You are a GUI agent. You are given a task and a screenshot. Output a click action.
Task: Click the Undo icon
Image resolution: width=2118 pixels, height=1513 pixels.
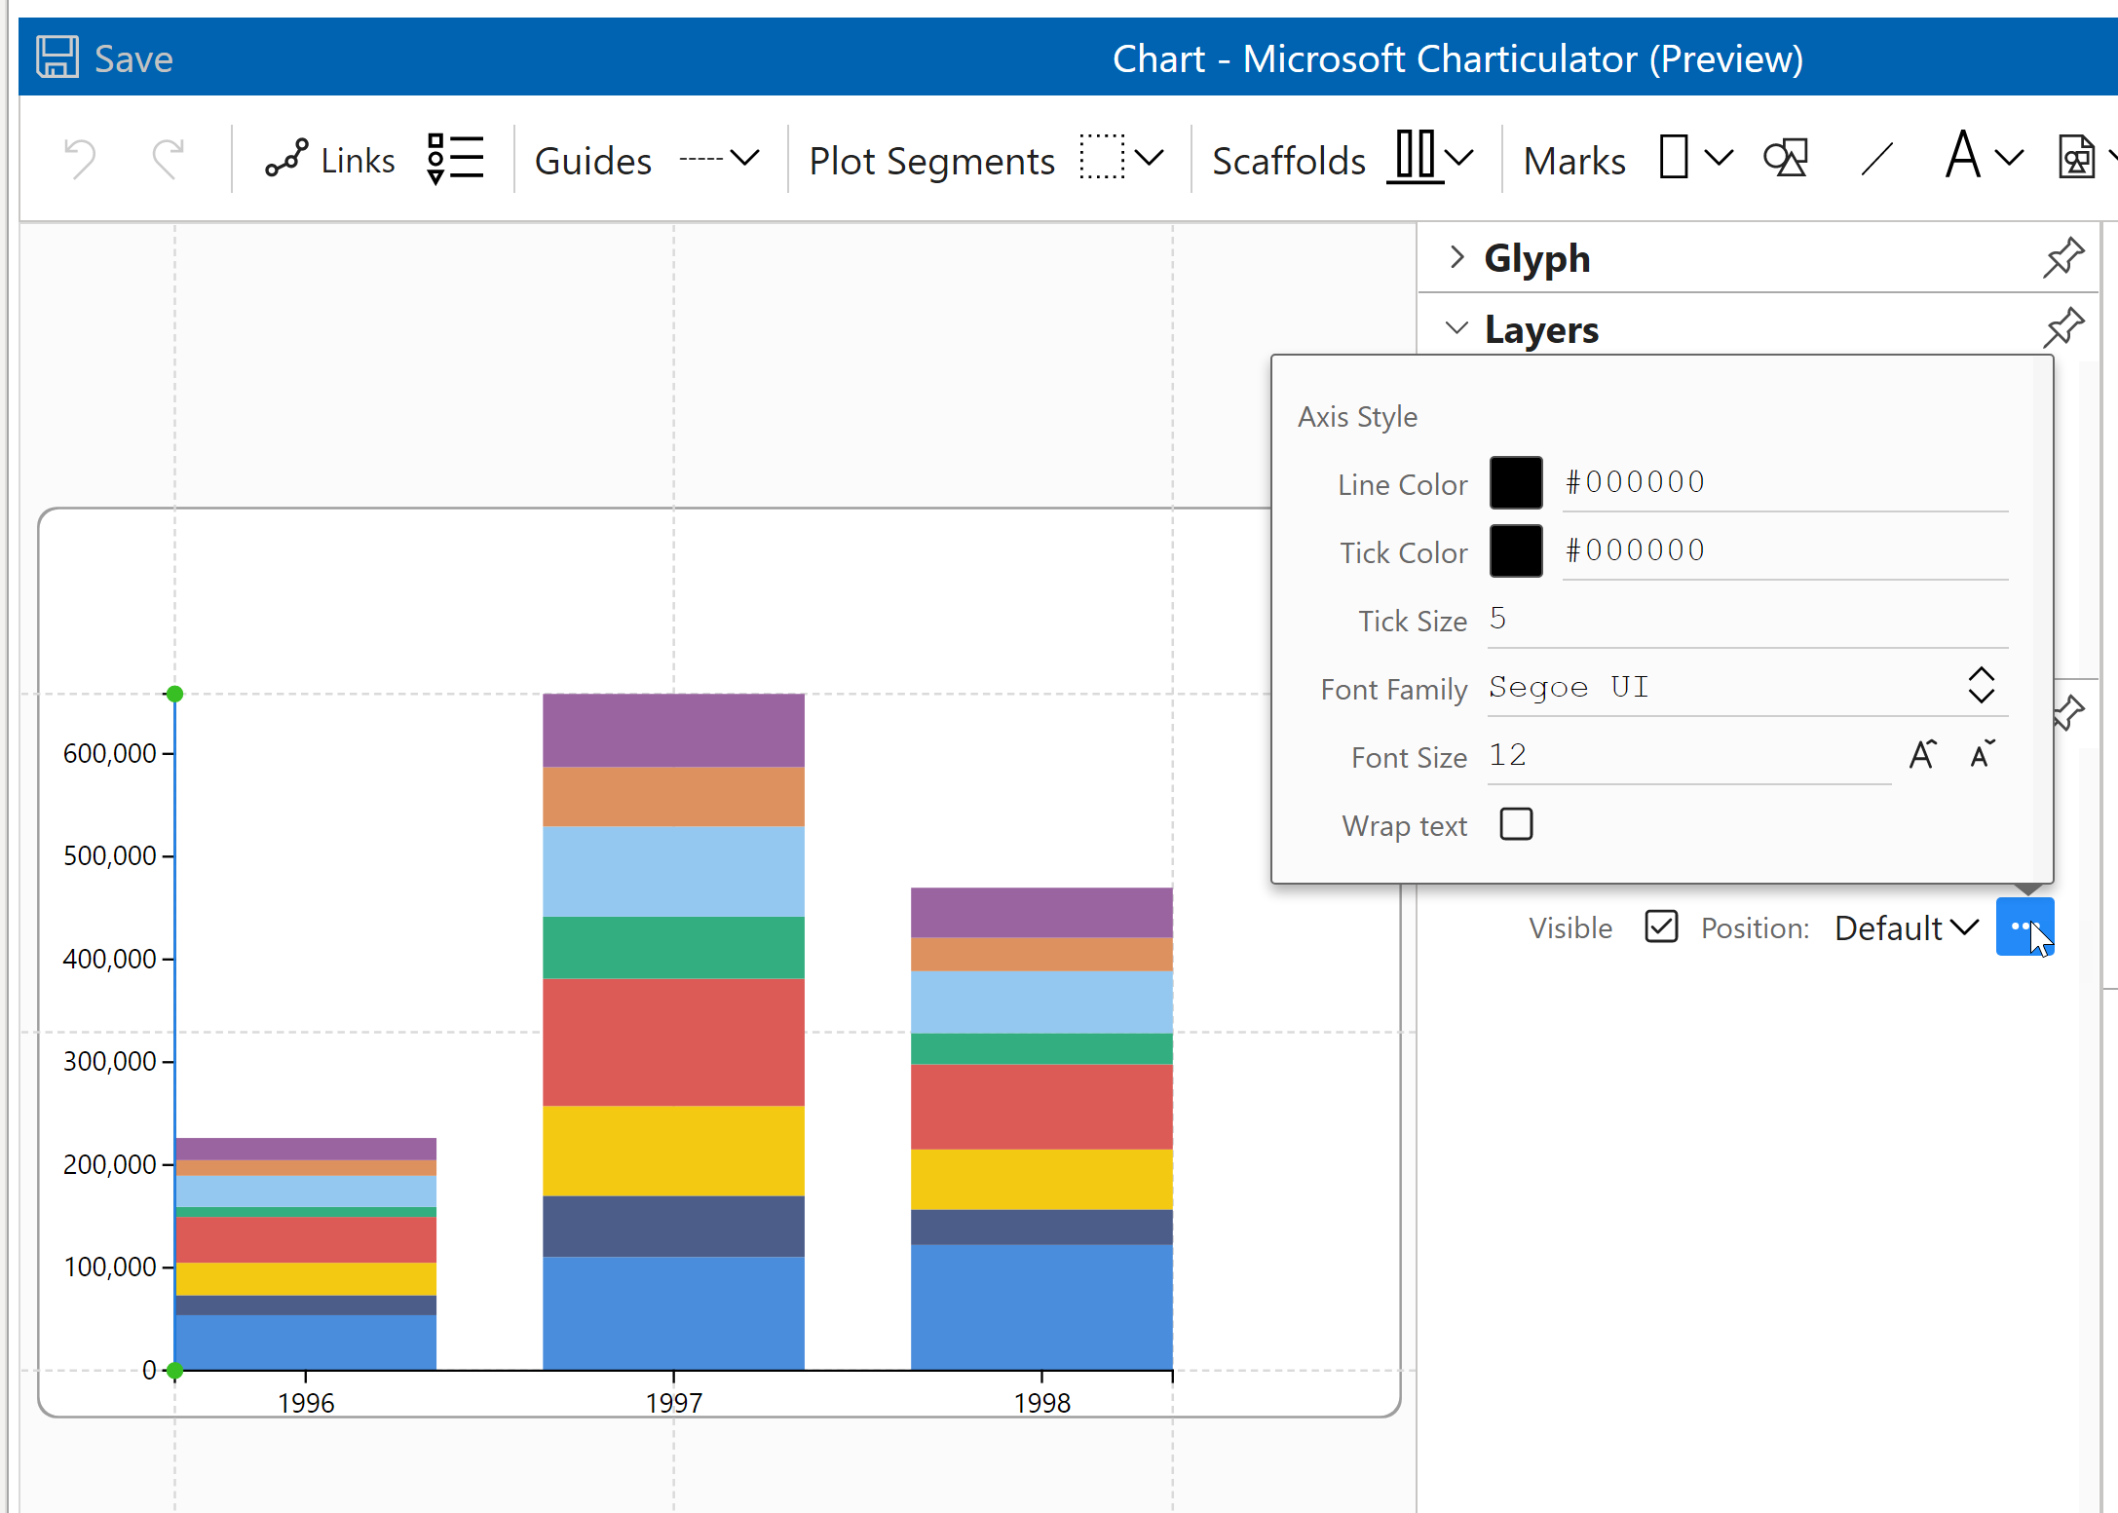click(x=79, y=158)
